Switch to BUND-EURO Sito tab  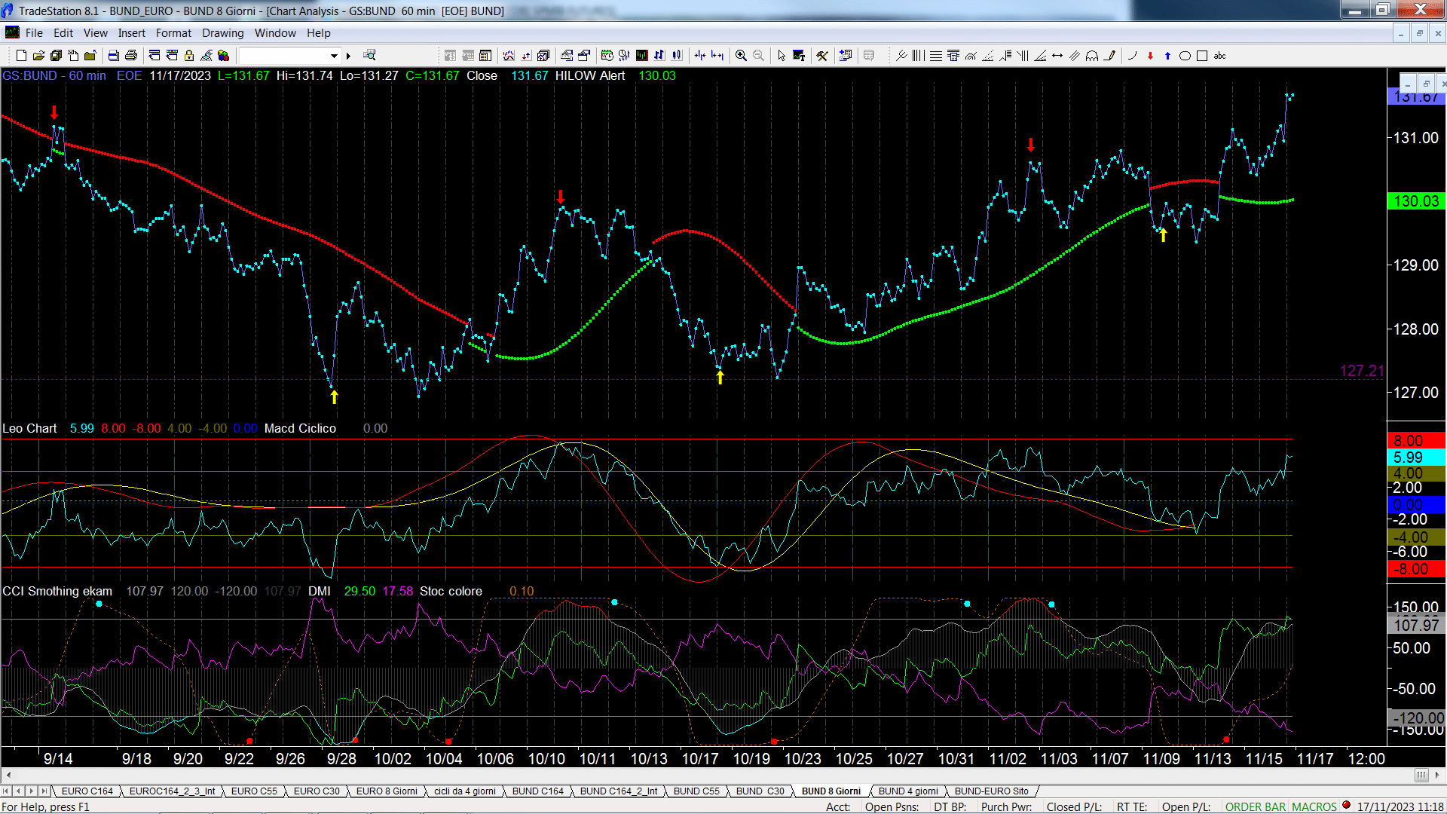tap(991, 791)
